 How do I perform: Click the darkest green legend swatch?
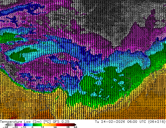34,125
